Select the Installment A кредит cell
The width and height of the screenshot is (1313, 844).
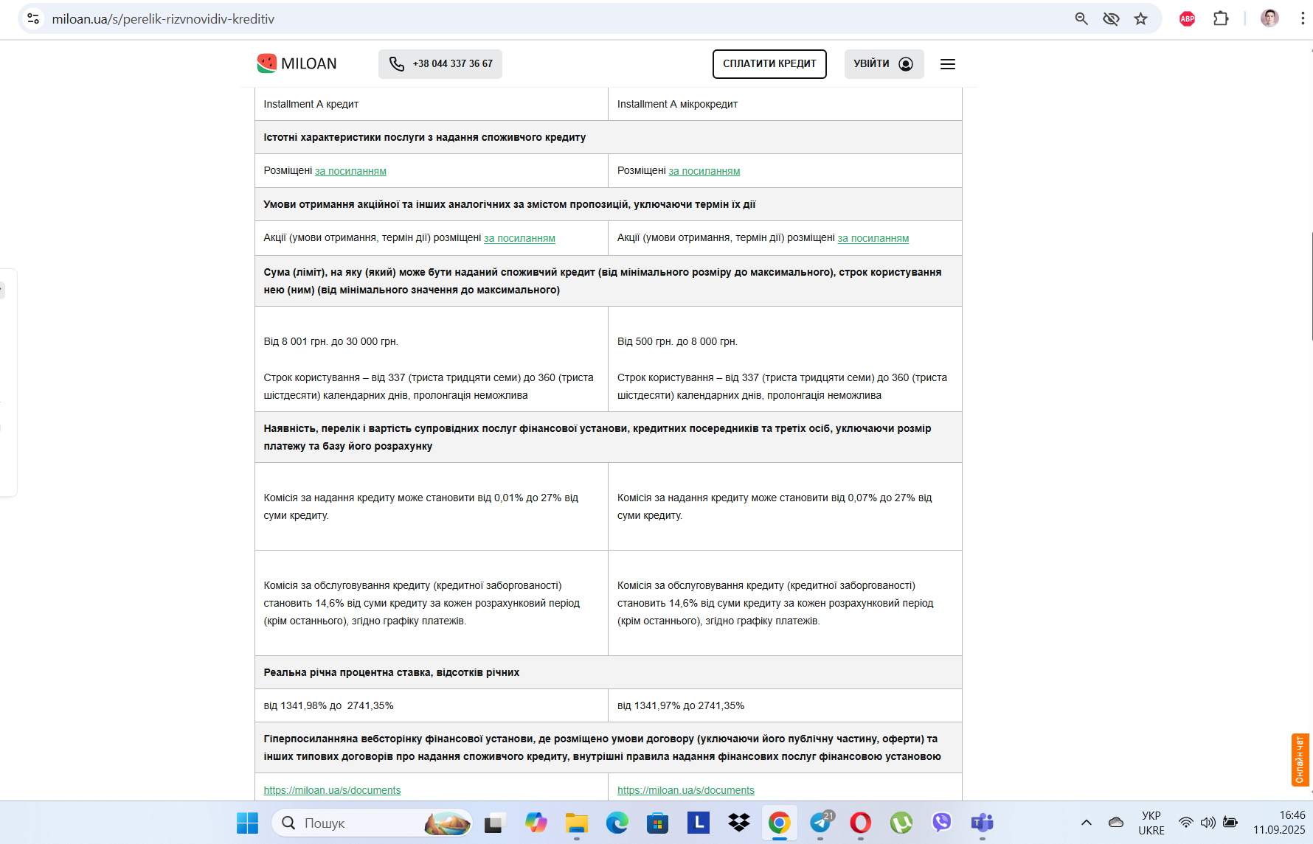432,104
